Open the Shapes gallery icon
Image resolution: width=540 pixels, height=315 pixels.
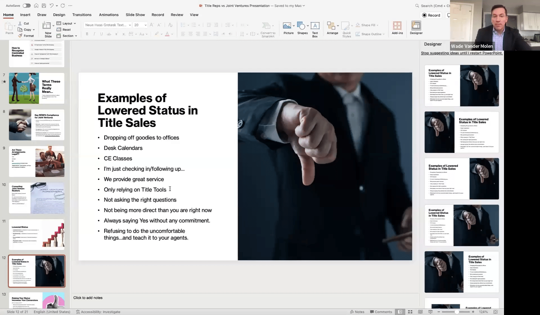(301, 26)
